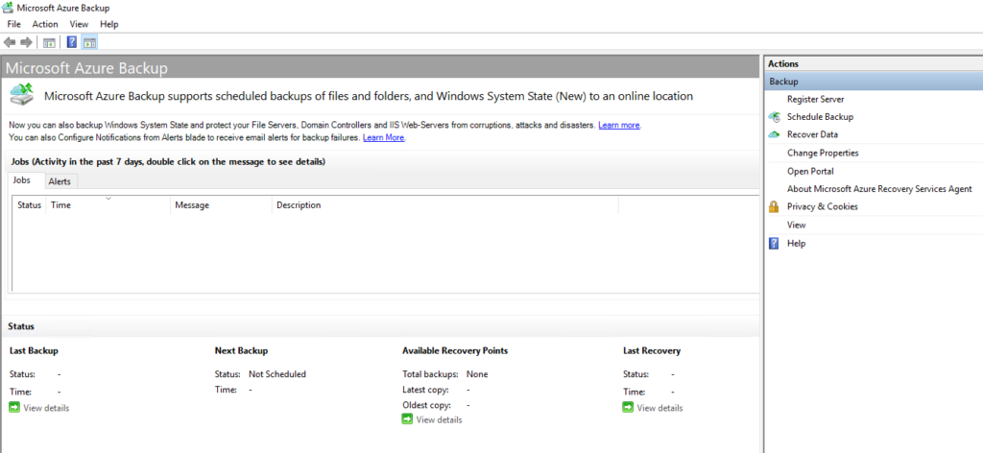Click the Help question mark icon in Actions
The width and height of the screenshot is (983, 453).
[x=775, y=244]
